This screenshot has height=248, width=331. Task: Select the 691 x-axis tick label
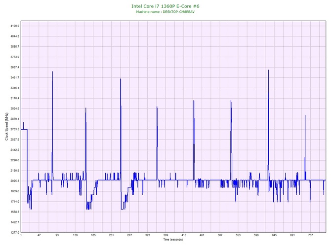click(x=292, y=235)
